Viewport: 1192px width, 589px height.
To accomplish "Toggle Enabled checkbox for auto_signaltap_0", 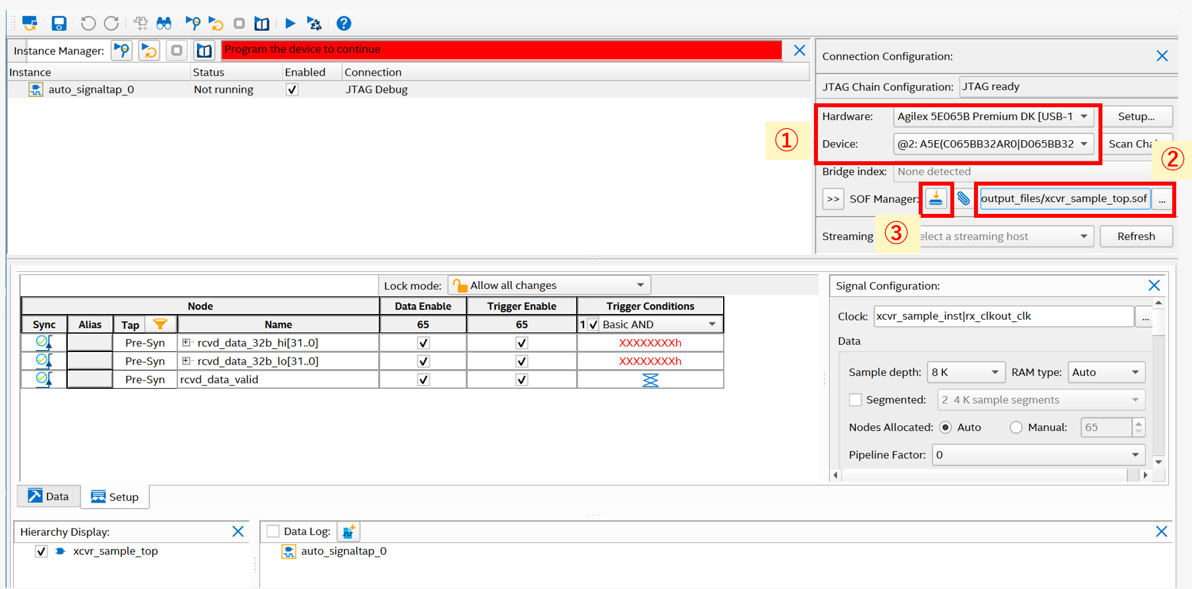I will click(292, 90).
